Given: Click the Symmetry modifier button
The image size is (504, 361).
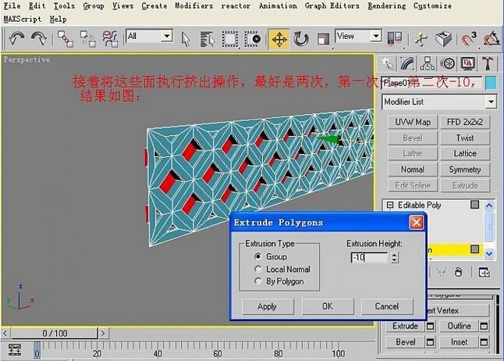Looking at the screenshot, I should point(465,170).
